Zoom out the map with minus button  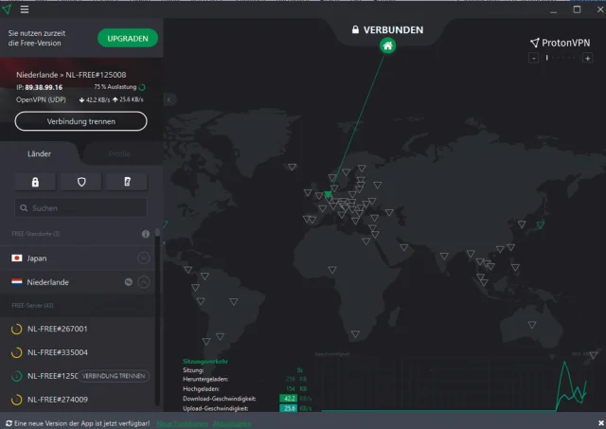pyautogui.click(x=533, y=59)
